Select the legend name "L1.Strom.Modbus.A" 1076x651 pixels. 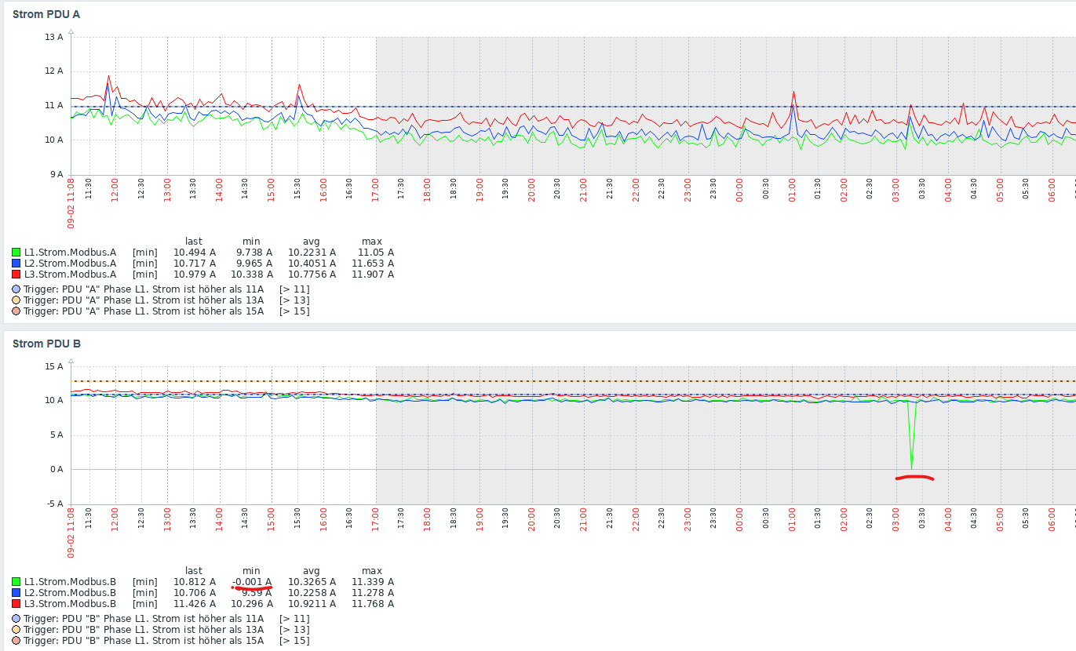tap(70, 253)
